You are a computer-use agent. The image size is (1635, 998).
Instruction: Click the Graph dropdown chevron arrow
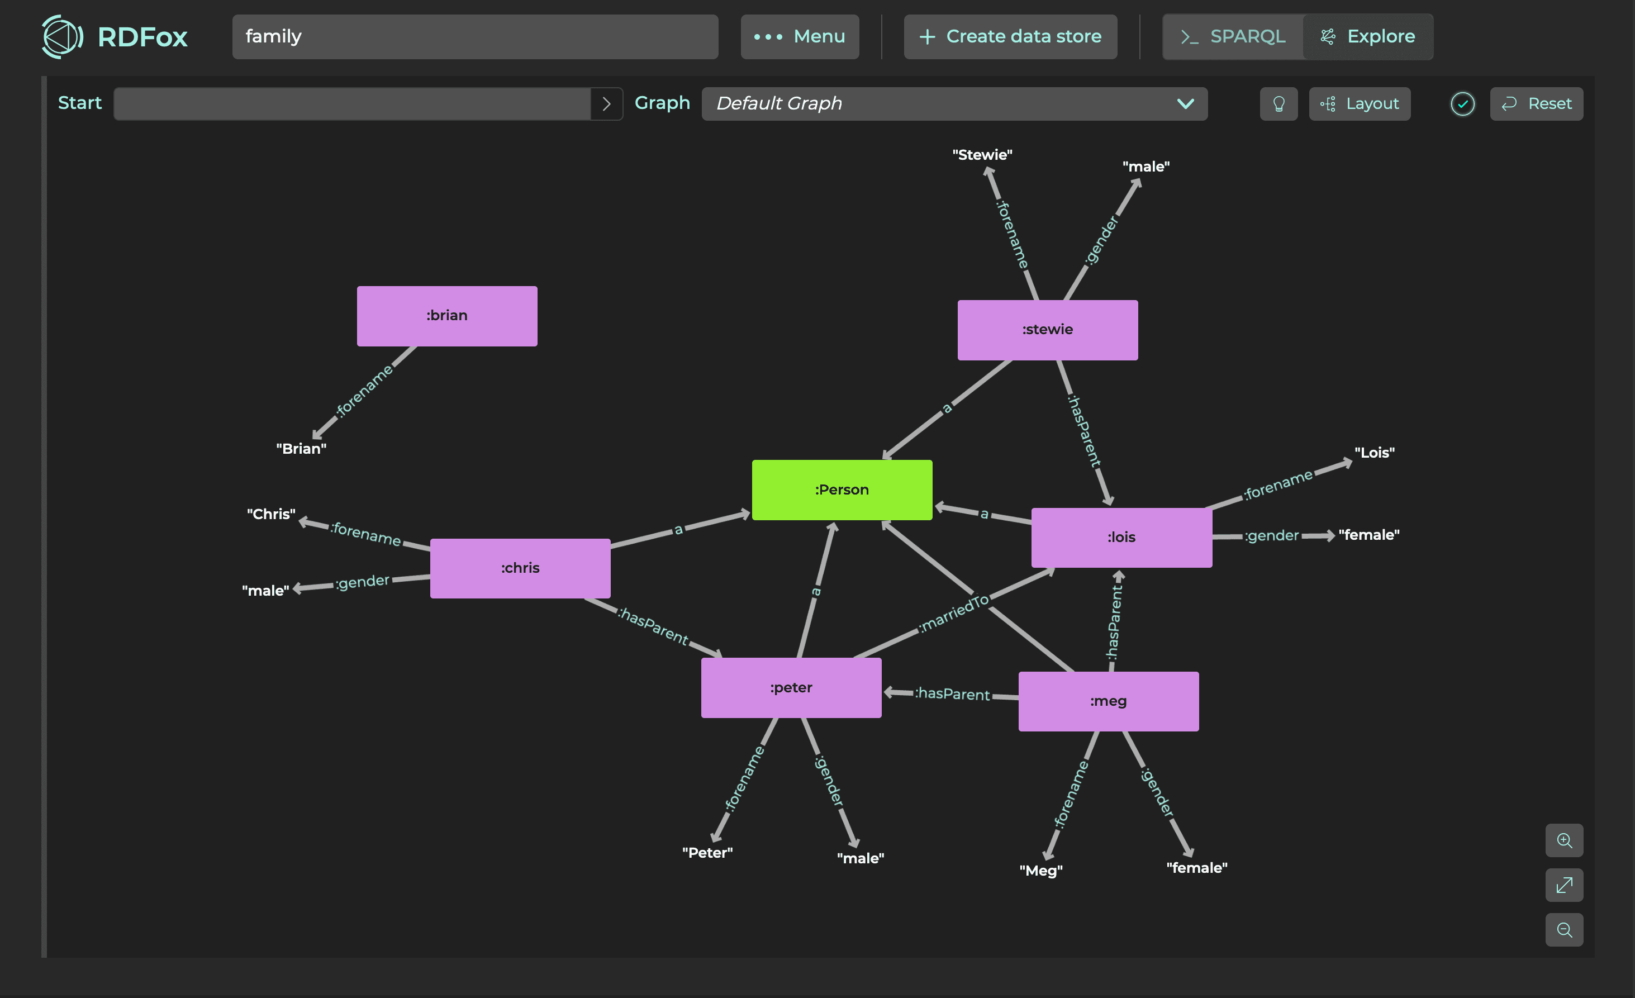tap(1185, 104)
